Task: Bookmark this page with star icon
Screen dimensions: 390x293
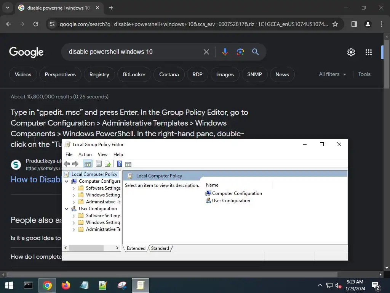Action: click(x=335, y=24)
